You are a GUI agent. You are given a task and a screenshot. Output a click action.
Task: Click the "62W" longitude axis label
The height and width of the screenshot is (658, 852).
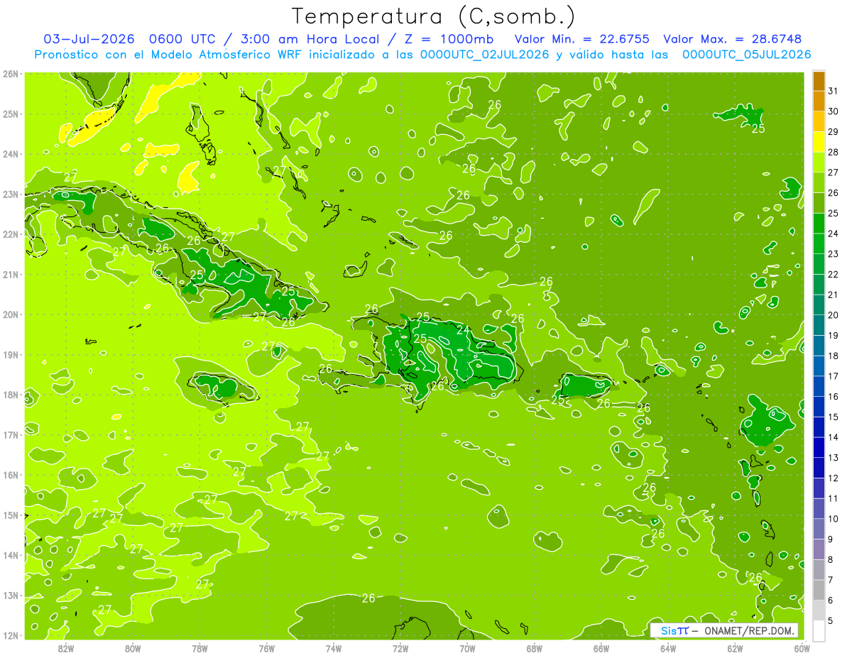tap(735, 647)
